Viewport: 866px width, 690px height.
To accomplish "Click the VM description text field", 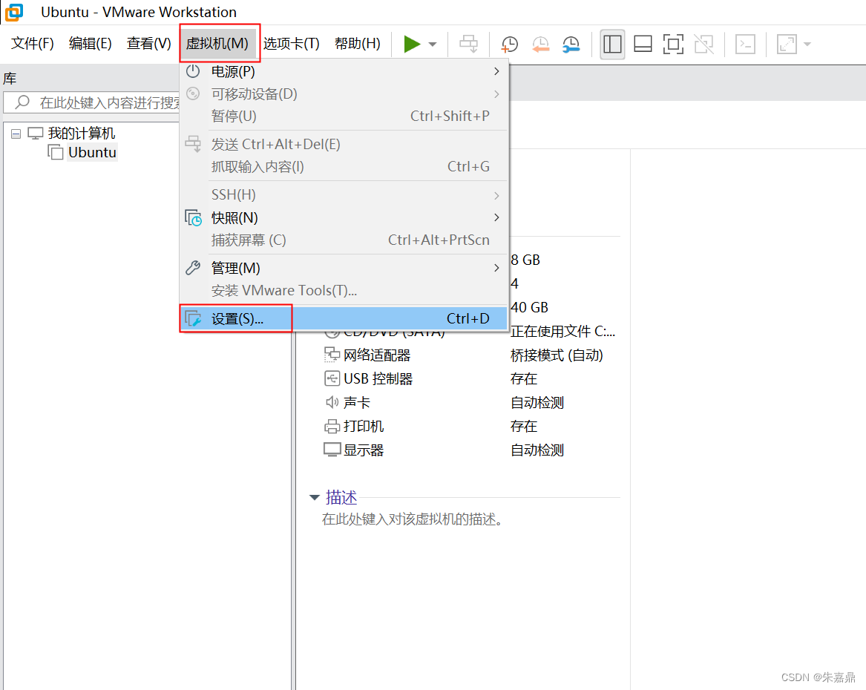I will pos(412,519).
